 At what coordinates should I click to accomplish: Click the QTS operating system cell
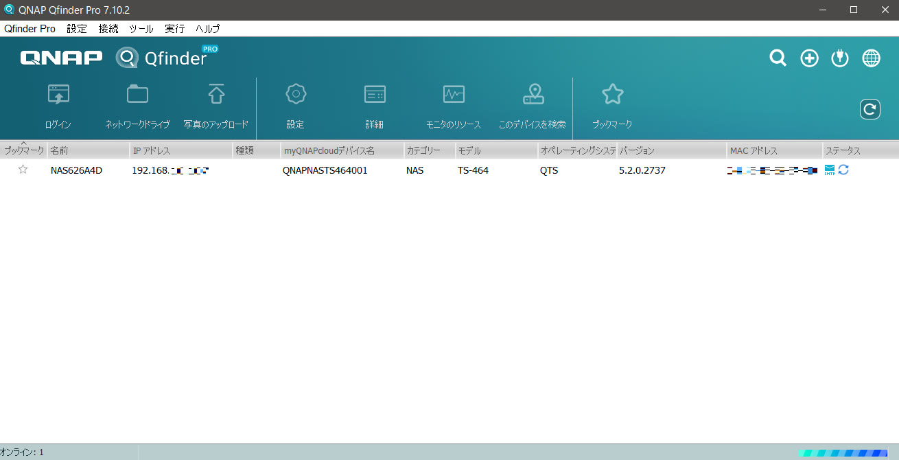coord(549,170)
